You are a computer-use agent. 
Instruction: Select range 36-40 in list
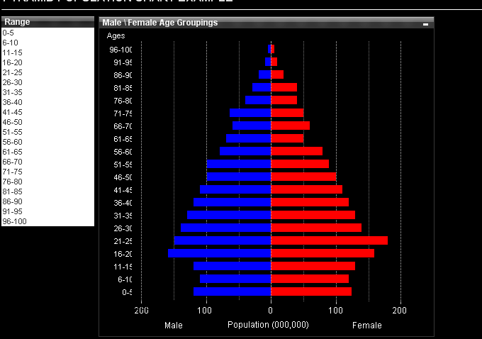click(x=47, y=102)
